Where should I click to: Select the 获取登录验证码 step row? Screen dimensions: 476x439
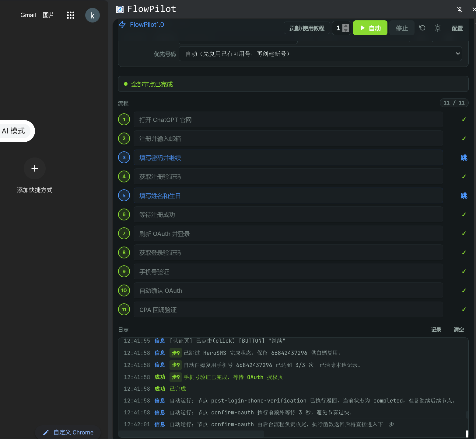tap(288, 252)
